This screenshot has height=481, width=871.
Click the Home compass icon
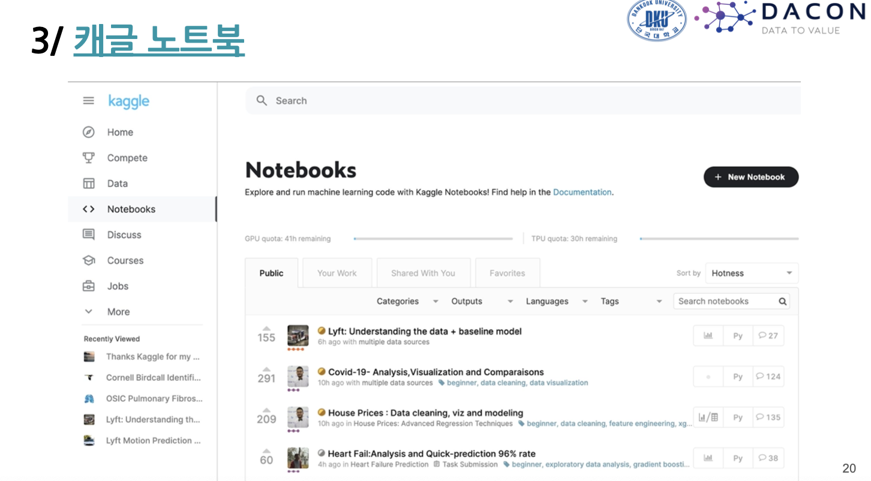89,132
